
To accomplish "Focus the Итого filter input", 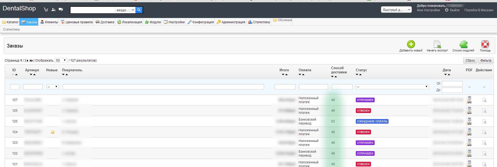I will [285, 87].
